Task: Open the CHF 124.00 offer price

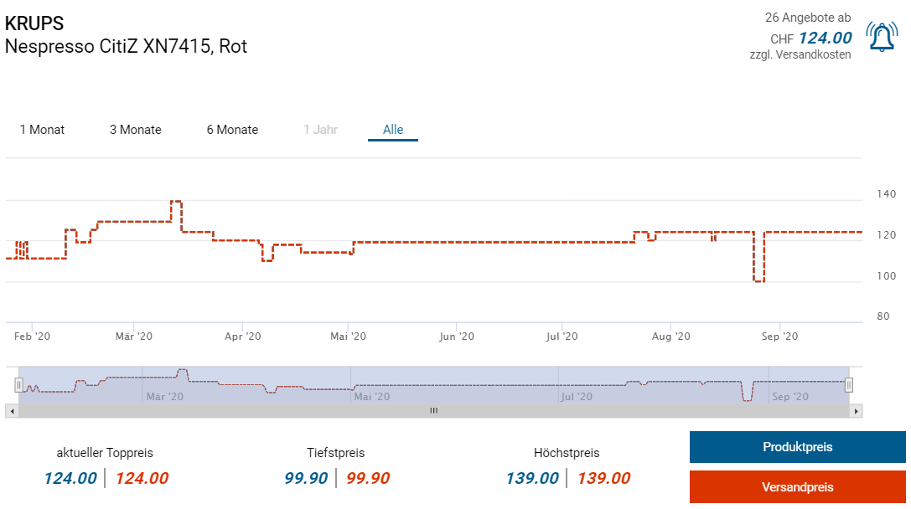Action: point(825,38)
